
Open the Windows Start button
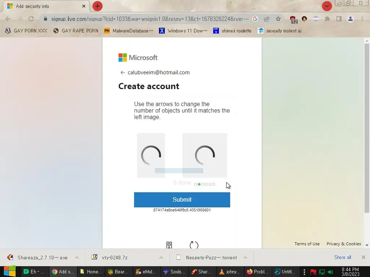point(10,272)
